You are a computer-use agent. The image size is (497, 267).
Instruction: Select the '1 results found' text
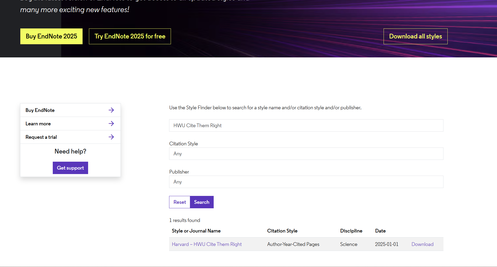coord(185,220)
